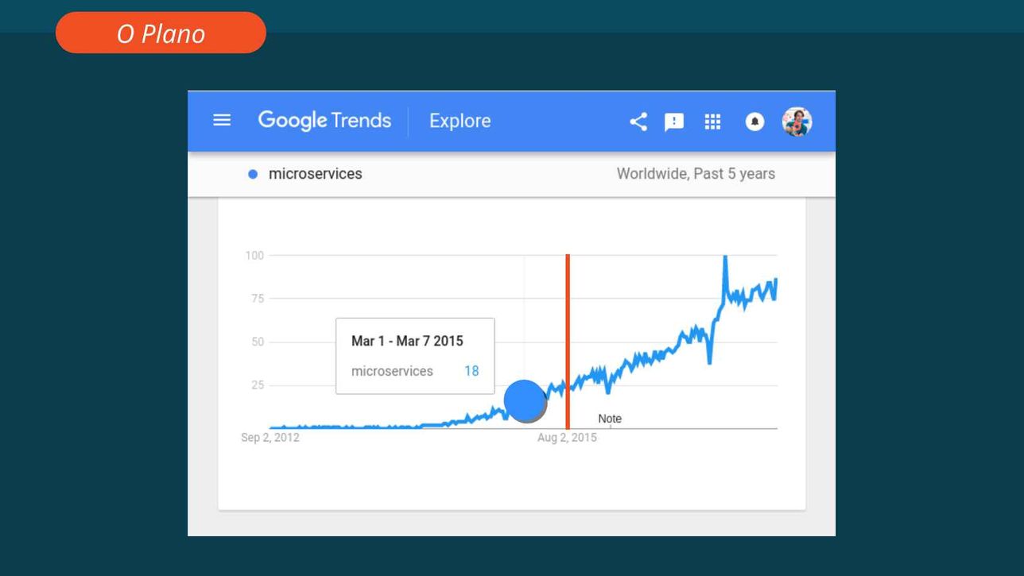1024x576 pixels.
Task: Click the Aug 2, 2015 axis label
Action: point(567,437)
